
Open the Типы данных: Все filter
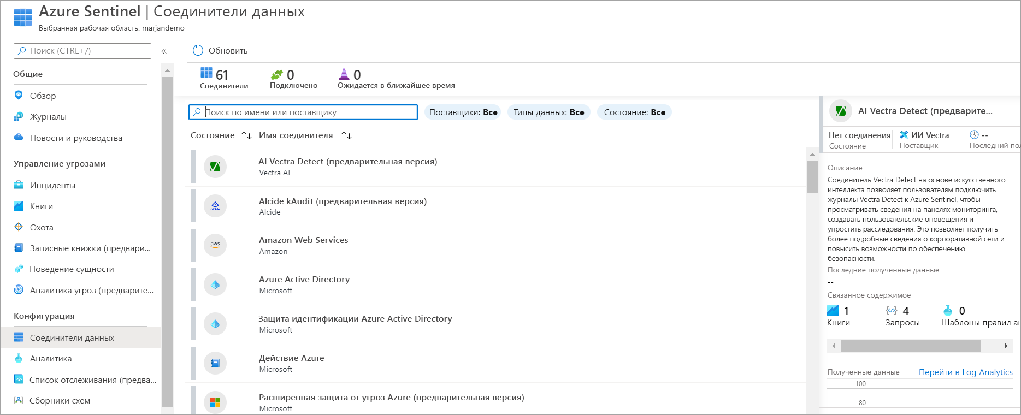[x=548, y=112]
